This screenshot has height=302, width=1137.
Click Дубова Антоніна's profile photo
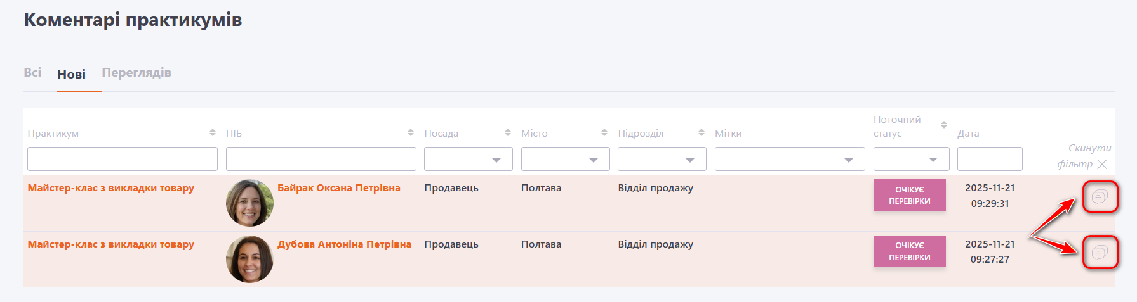[249, 259]
